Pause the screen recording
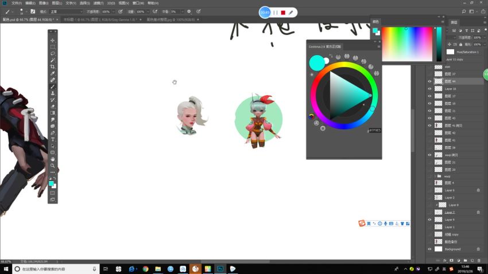 pyautogui.click(x=276, y=13)
